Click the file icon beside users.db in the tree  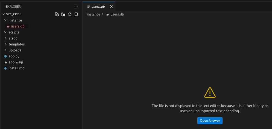click(8, 26)
